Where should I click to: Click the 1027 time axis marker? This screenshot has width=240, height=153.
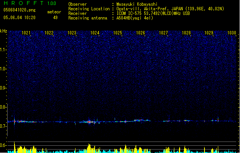click(163, 33)
